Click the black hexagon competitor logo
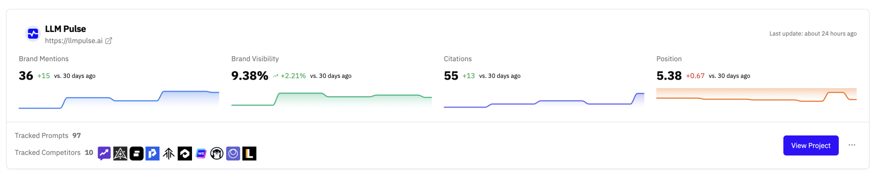 [185, 153]
